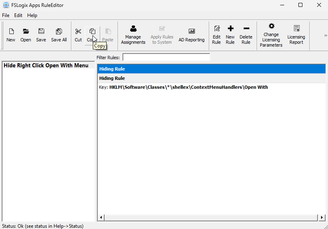Screen dimensions: 328x229
Task: Click the Save All toolbar icon
Action: (59, 35)
